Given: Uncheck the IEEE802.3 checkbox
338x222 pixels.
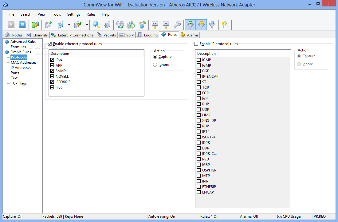Looking at the screenshot, I should tap(52, 82).
